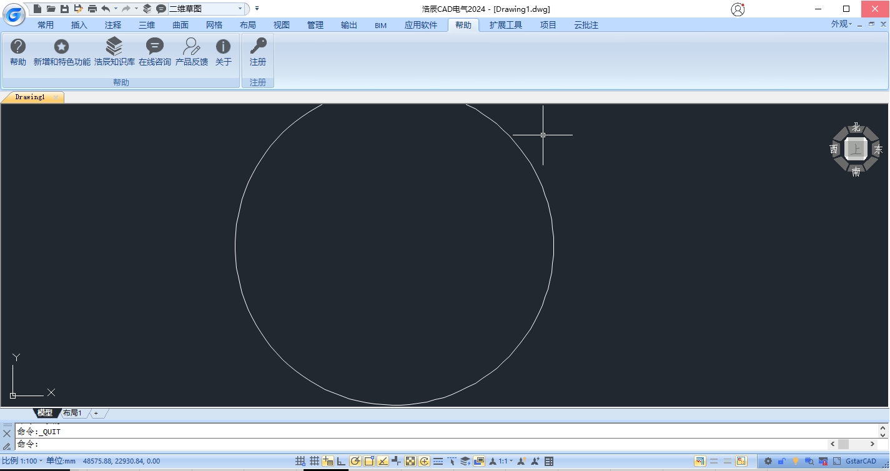
Task: Open undo history dropdown arrow
Action: pyautogui.click(x=116, y=9)
